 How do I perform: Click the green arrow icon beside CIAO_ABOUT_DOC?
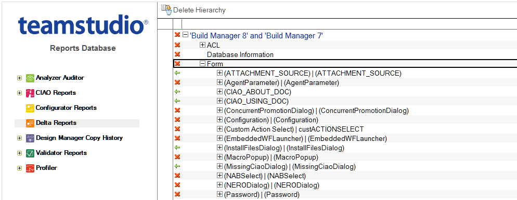point(177,92)
